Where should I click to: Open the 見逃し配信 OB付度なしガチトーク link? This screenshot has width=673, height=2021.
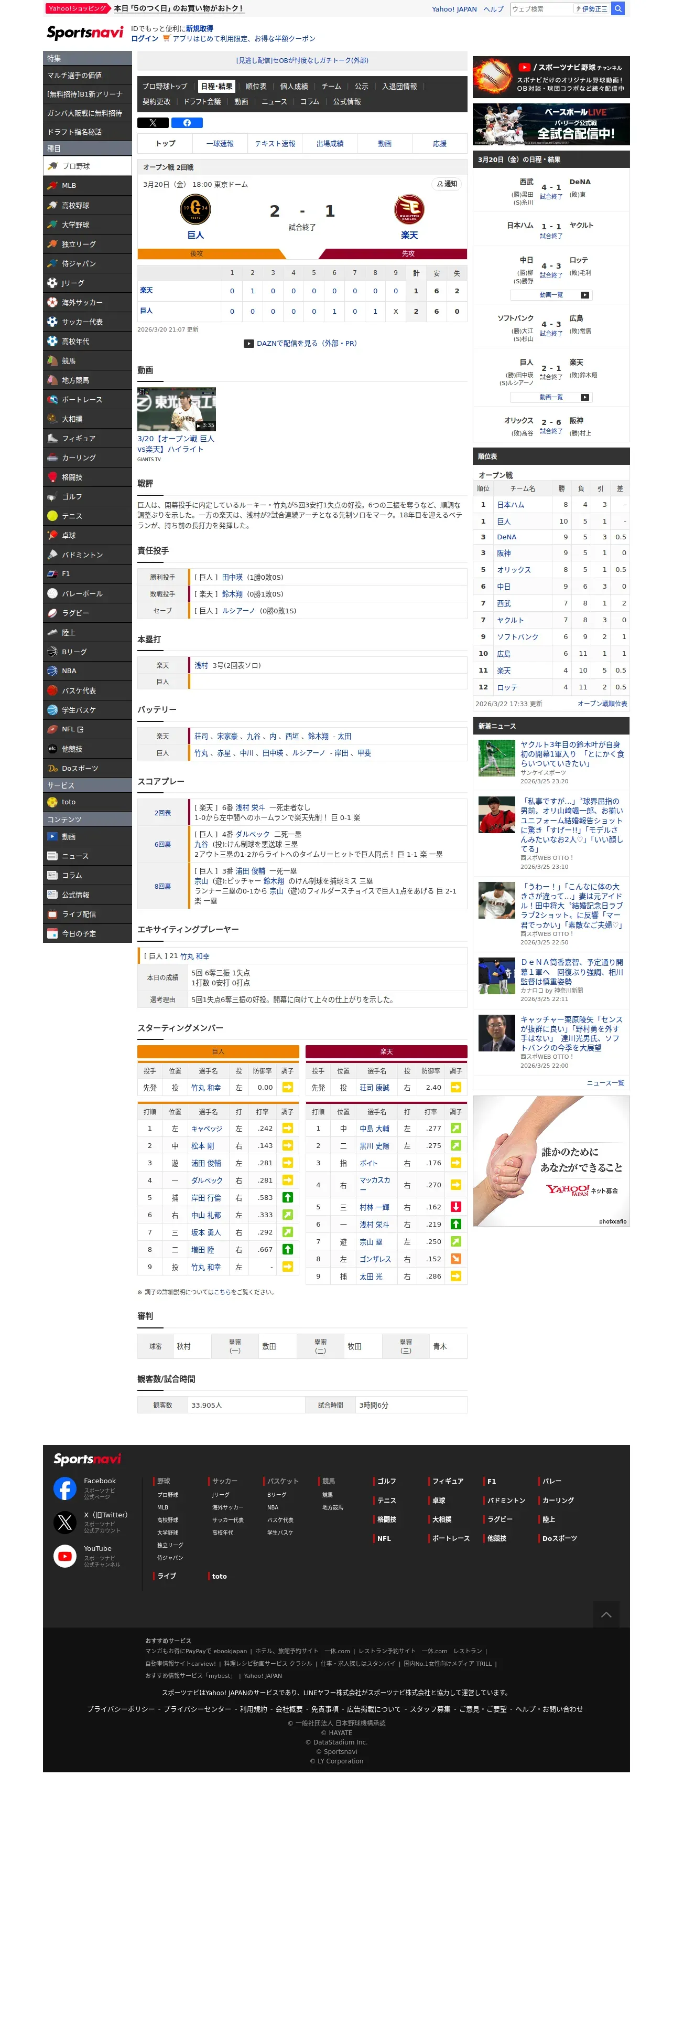coord(302,60)
